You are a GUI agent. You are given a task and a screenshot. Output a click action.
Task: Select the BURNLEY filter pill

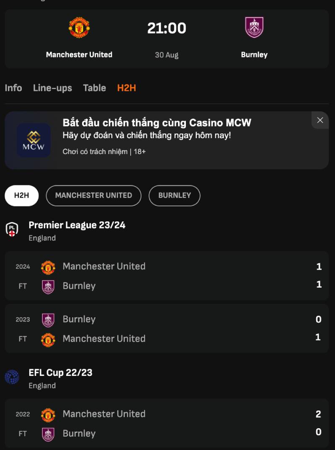[x=174, y=195]
